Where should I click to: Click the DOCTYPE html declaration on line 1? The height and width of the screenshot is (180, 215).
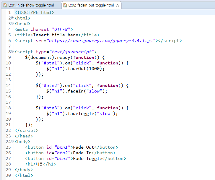(x=35, y=12)
